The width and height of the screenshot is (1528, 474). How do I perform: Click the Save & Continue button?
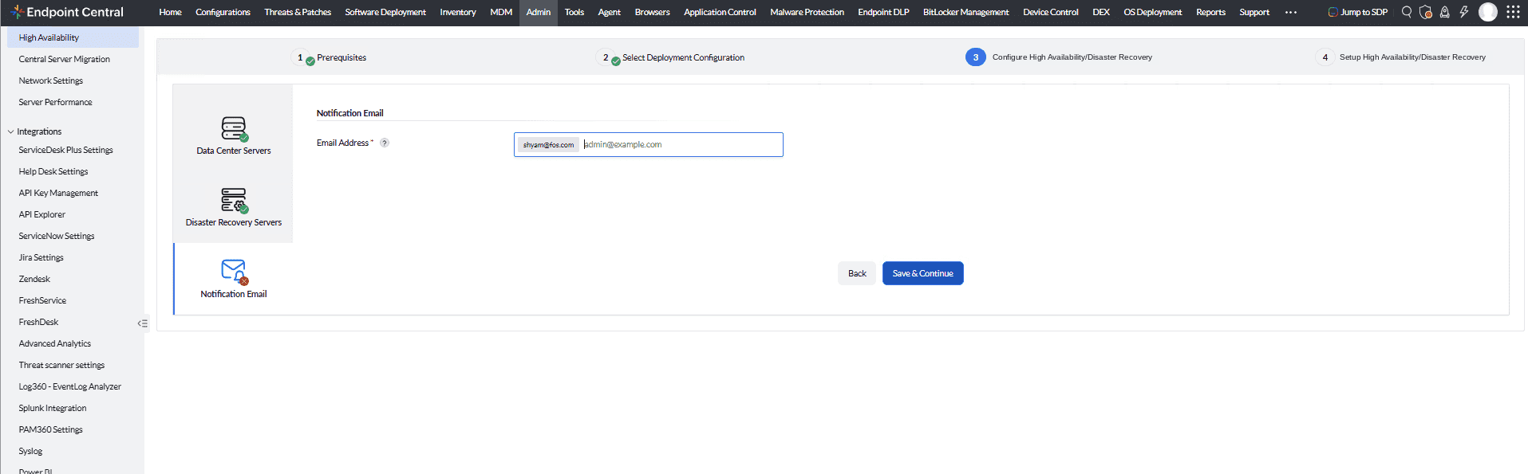click(922, 273)
